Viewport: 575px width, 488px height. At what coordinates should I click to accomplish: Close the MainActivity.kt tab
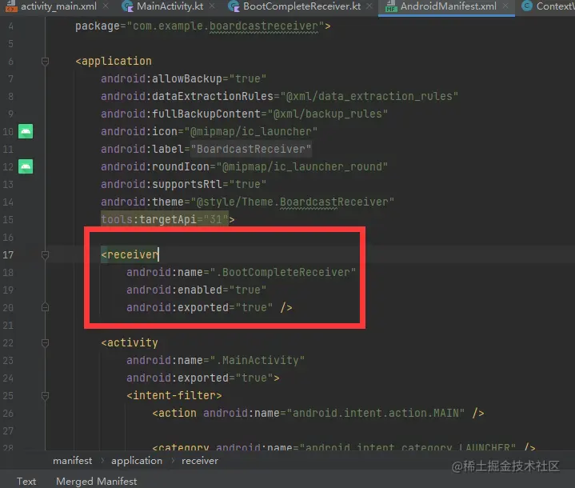coord(212,6)
